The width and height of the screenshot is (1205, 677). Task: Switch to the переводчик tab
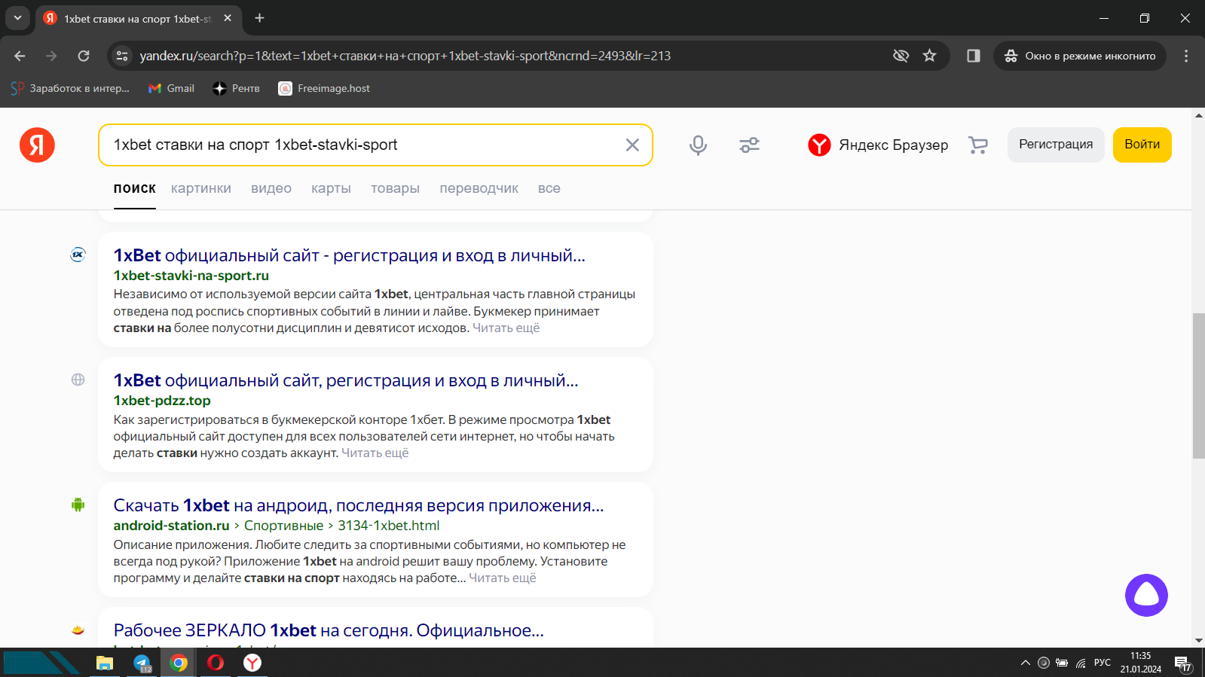point(479,188)
